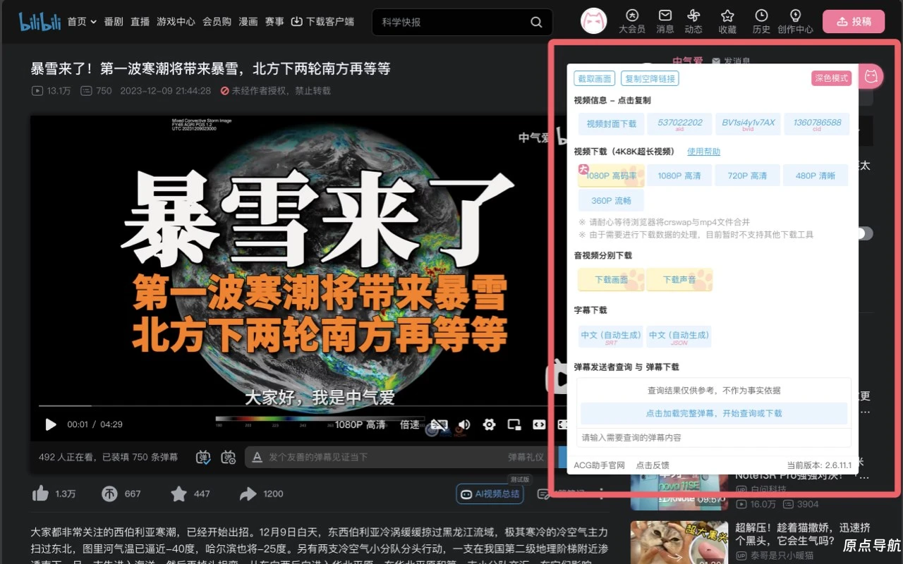Open cat video thumbnail 超解压

click(x=679, y=543)
